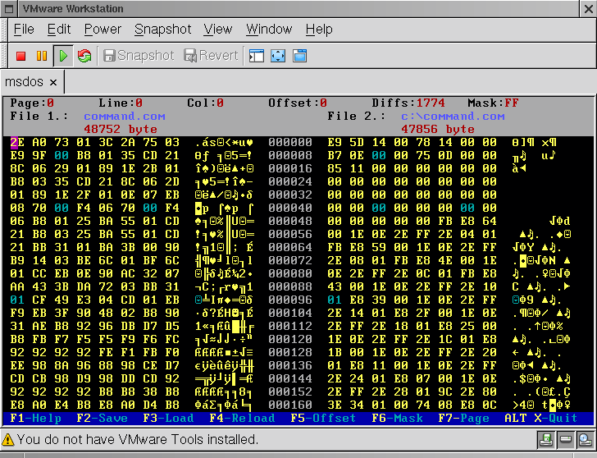Click the red Power Off button

tap(21, 56)
